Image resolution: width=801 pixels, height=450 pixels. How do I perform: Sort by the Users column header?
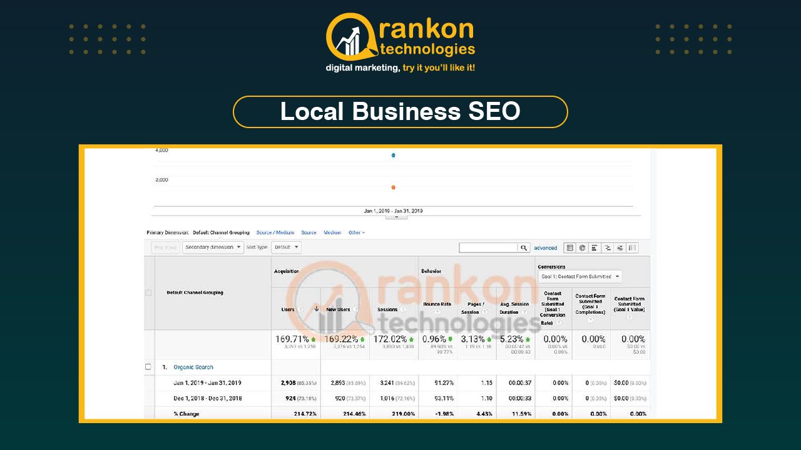pyautogui.click(x=288, y=309)
